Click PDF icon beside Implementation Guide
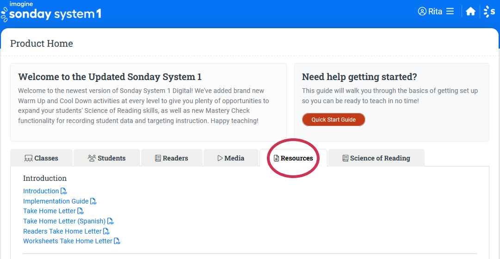 coord(93,201)
